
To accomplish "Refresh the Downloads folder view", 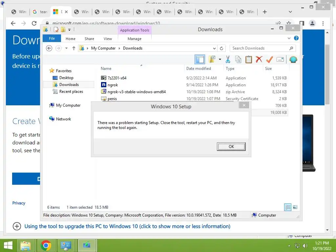I will pos(221,48).
